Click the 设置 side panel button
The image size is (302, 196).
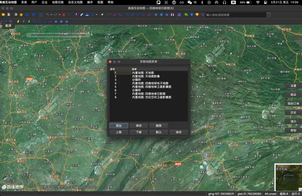(293, 86)
